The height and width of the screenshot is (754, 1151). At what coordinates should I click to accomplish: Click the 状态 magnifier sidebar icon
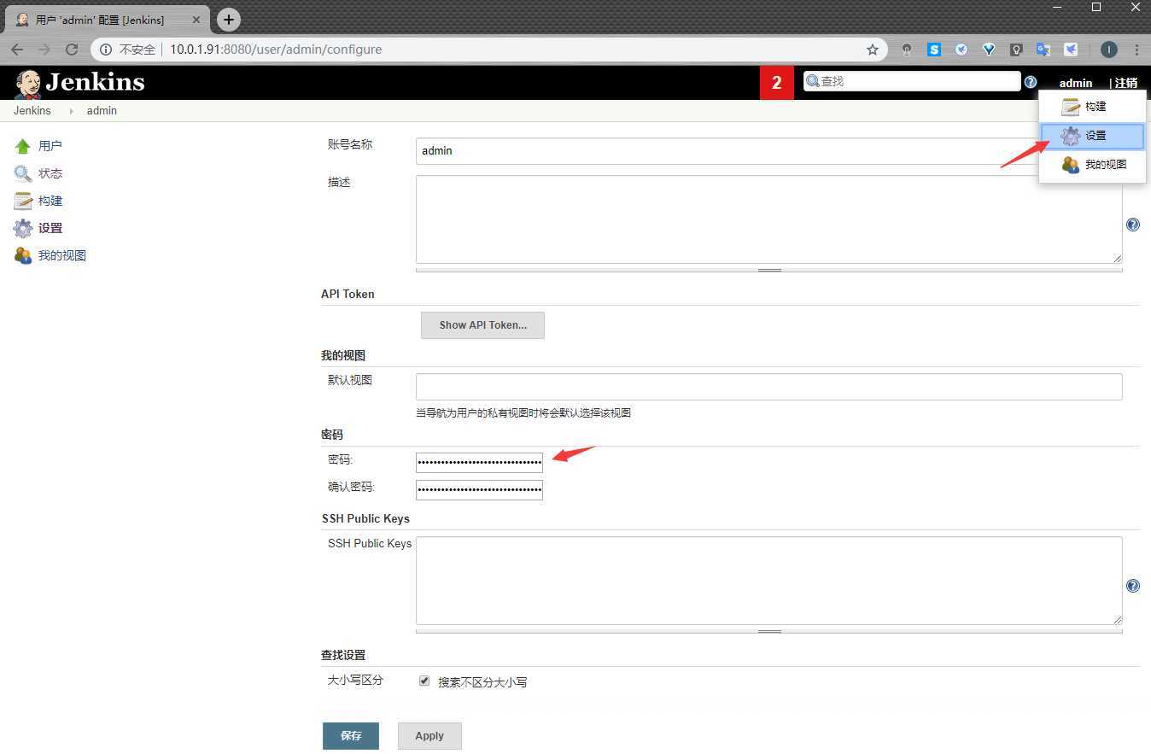(x=23, y=174)
